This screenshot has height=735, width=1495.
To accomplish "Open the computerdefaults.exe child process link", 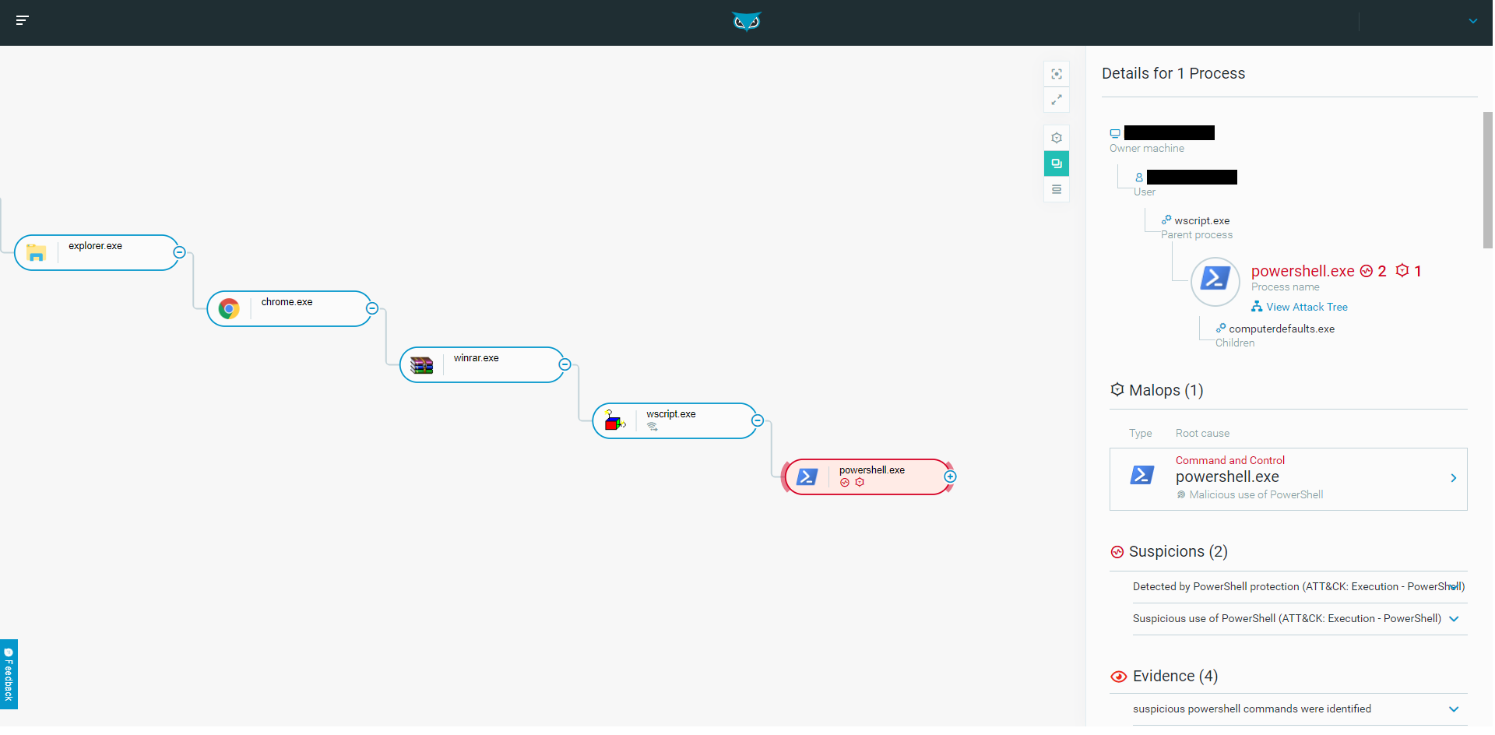I will pyautogui.click(x=1281, y=329).
